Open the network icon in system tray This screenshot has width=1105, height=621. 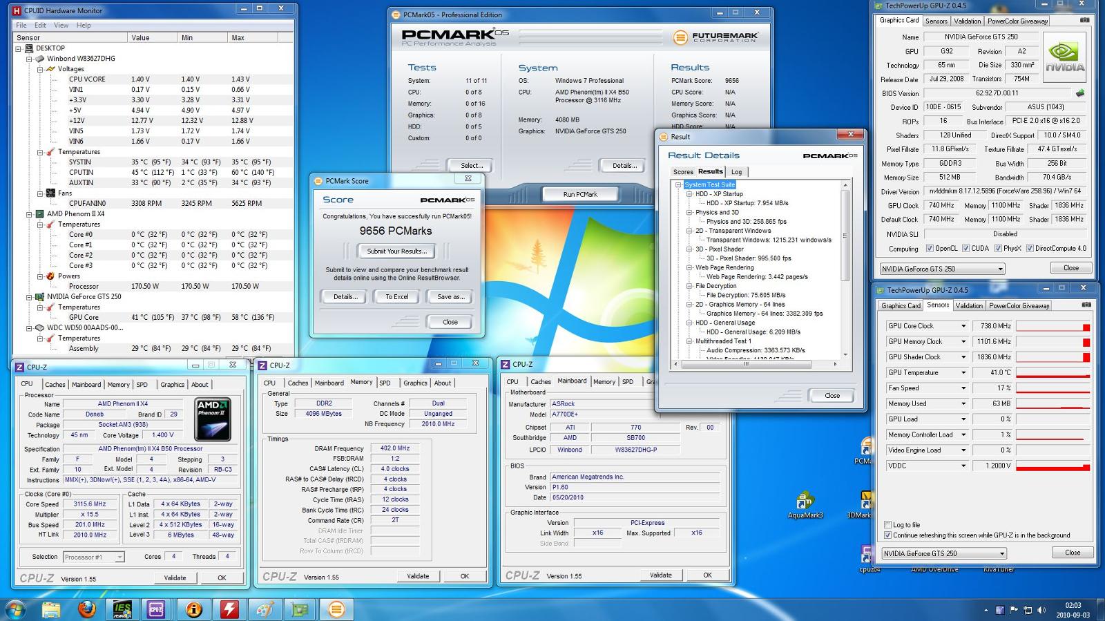tap(1028, 610)
